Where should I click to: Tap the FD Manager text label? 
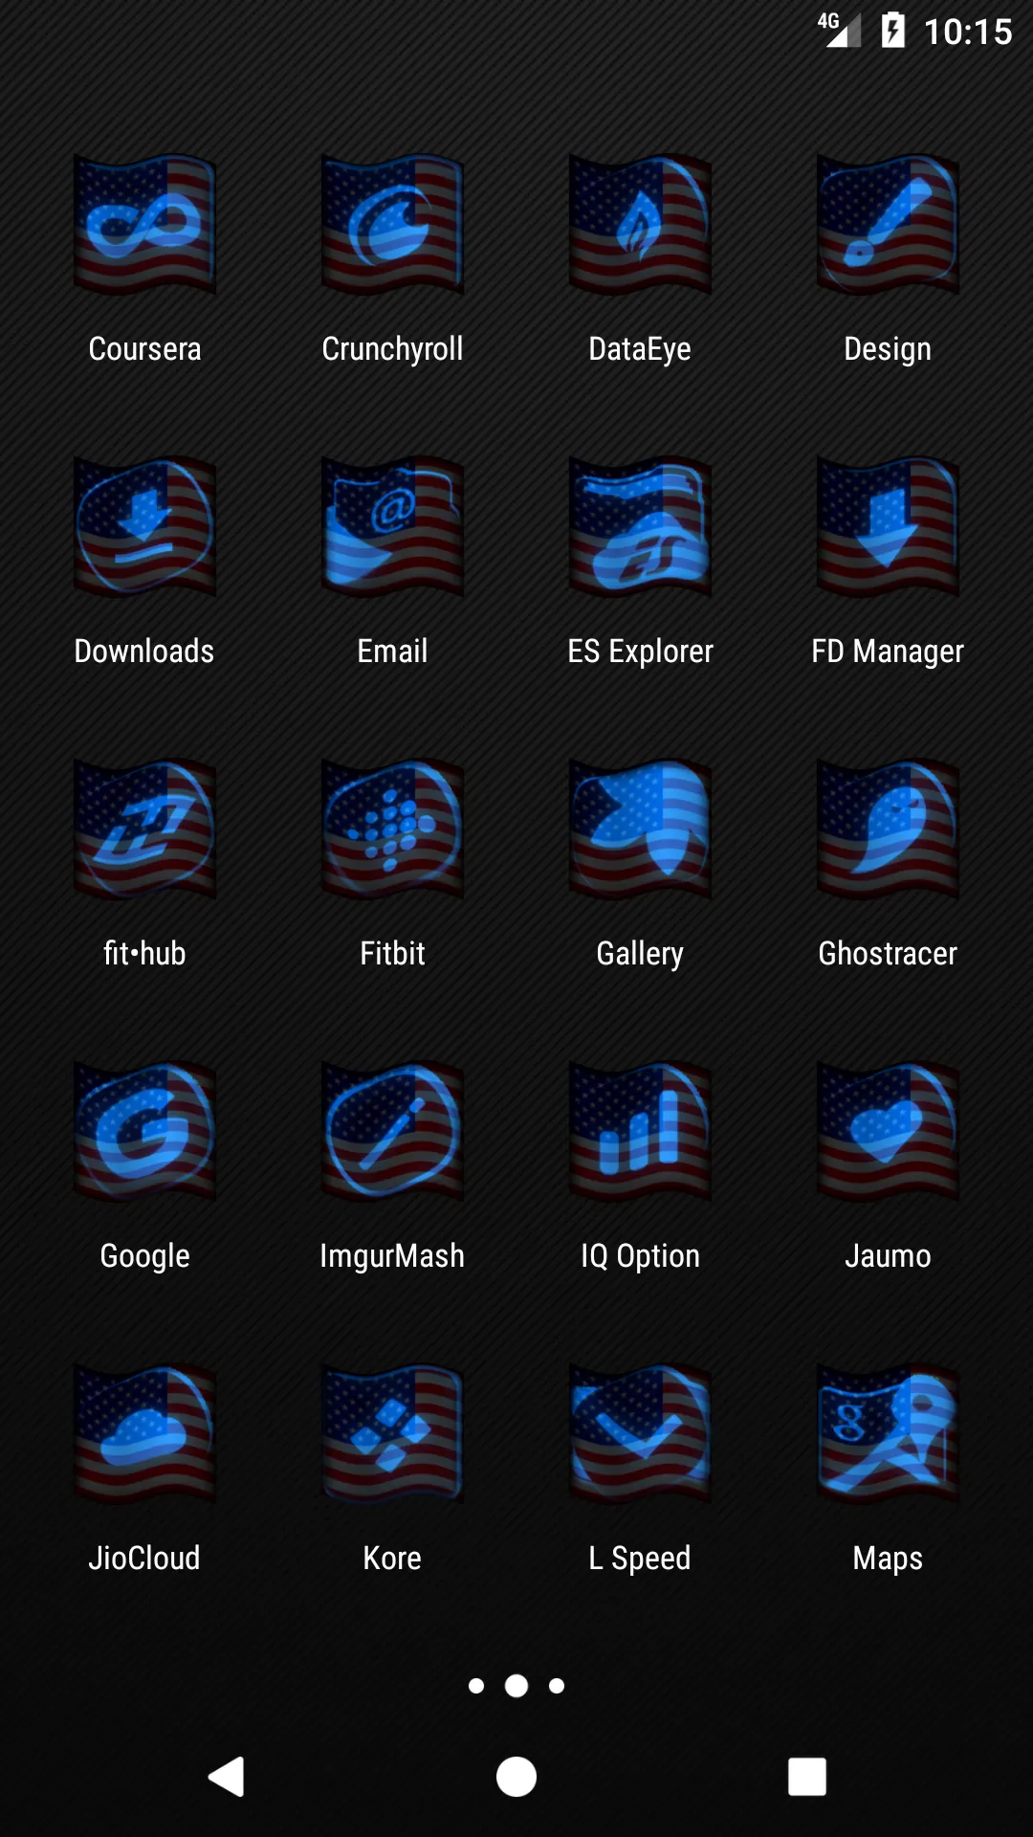(x=888, y=652)
